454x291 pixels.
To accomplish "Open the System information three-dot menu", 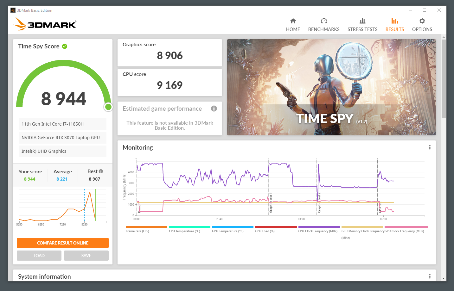I will click(430, 276).
